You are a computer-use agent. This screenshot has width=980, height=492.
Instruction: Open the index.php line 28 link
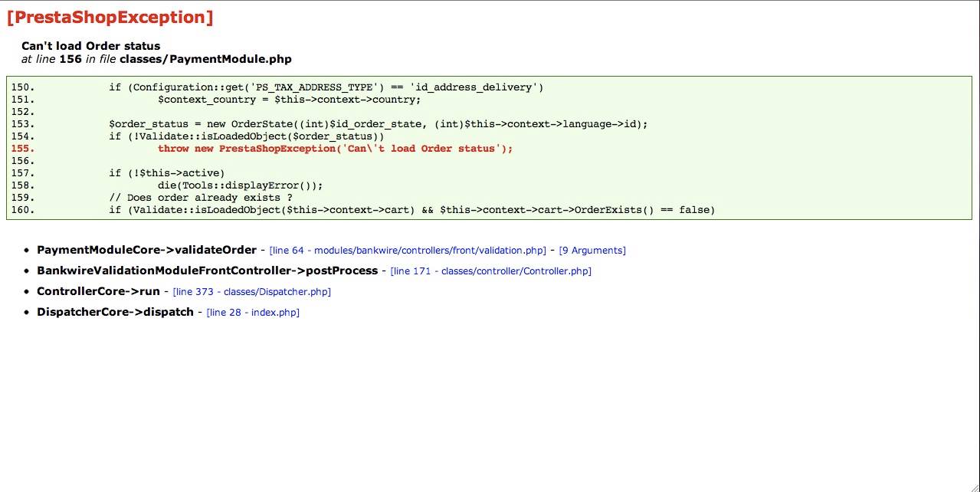[x=253, y=313]
